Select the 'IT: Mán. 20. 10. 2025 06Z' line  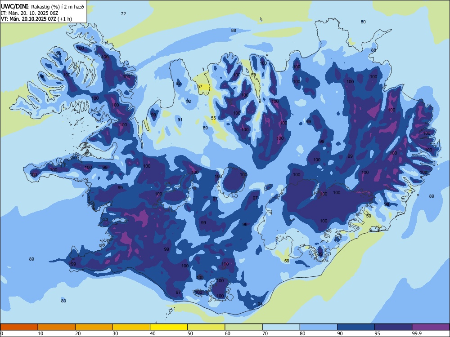pyautogui.click(x=30, y=13)
